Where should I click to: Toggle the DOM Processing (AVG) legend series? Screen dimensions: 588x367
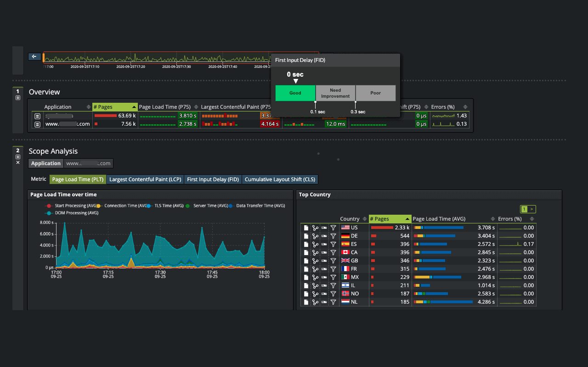[76, 213]
